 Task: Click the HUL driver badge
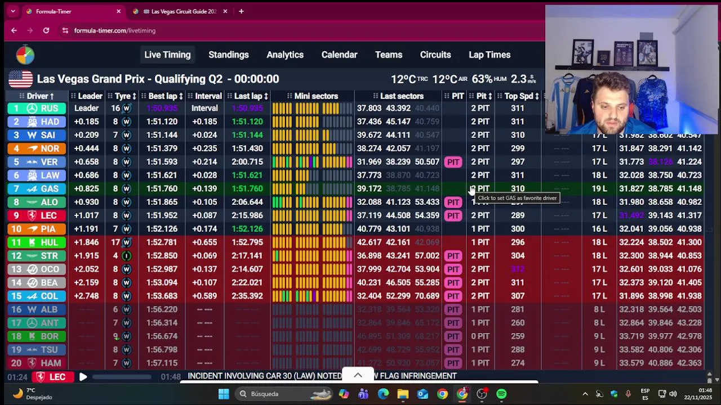pyautogui.click(x=38, y=242)
